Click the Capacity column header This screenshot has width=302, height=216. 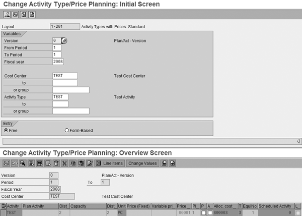point(88,206)
